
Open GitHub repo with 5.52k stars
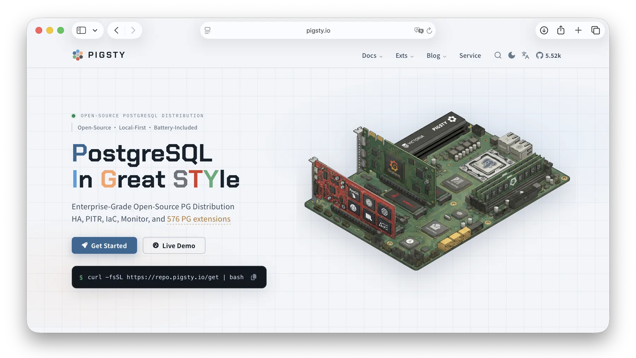pos(548,55)
